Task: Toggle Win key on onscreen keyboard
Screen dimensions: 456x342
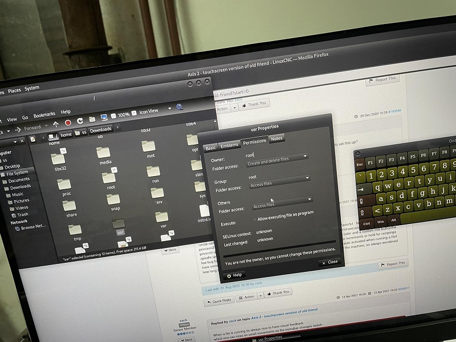Action: click(380, 222)
